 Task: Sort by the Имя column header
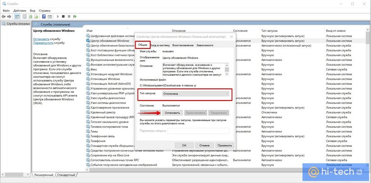pyautogui.click(x=89, y=31)
